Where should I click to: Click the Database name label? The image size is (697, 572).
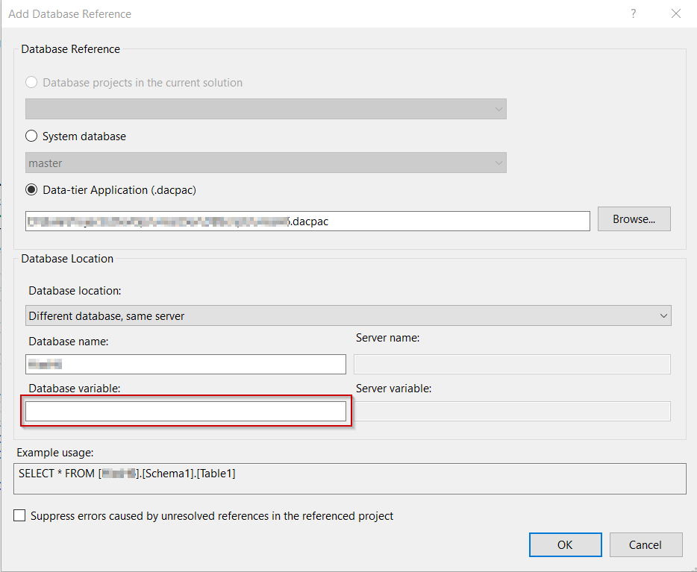69,342
